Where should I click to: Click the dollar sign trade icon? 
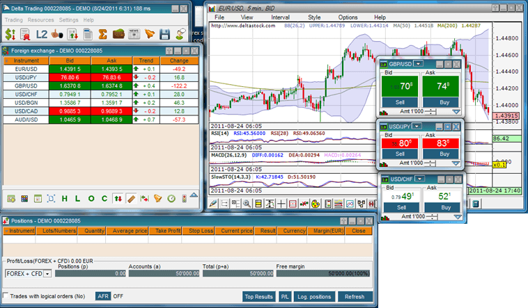(10, 34)
